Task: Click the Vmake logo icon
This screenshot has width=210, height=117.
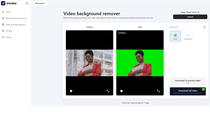Action: coord(3,3)
